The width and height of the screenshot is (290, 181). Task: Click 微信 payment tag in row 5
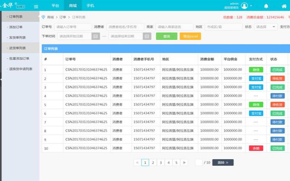pyautogui.click(x=256, y=105)
